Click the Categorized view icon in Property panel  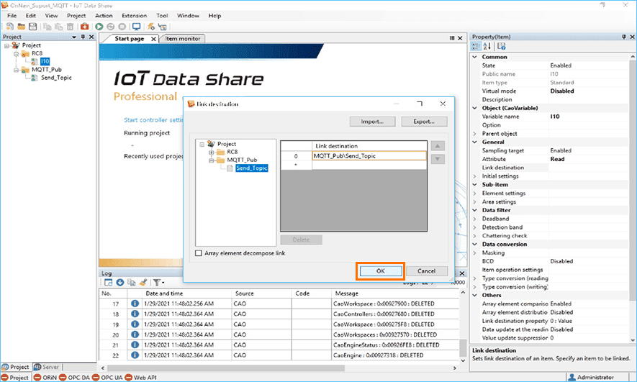tap(476, 46)
